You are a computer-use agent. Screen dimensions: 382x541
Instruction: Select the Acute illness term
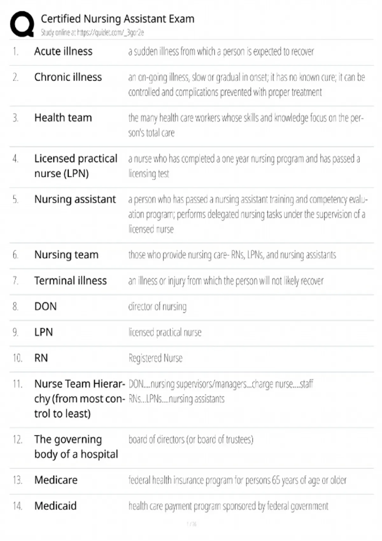click(x=63, y=51)
